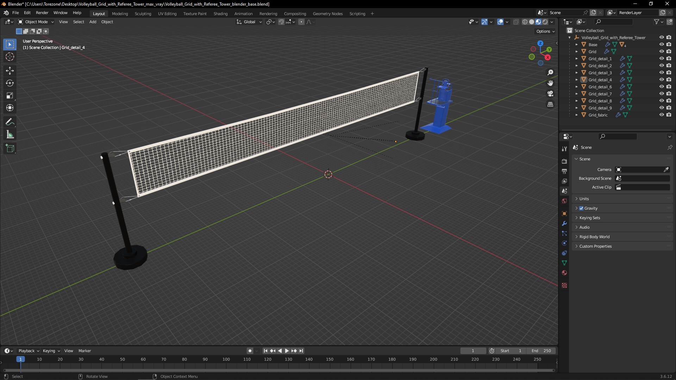Toggle the Gravity checkbox
The image size is (676, 380).
click(x=581, y=208)
